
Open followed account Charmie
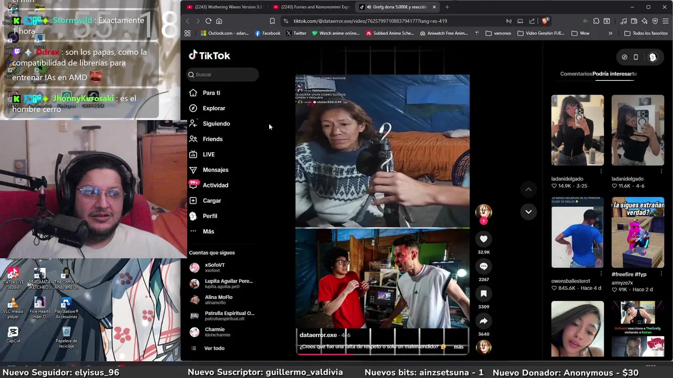point(223,332)
